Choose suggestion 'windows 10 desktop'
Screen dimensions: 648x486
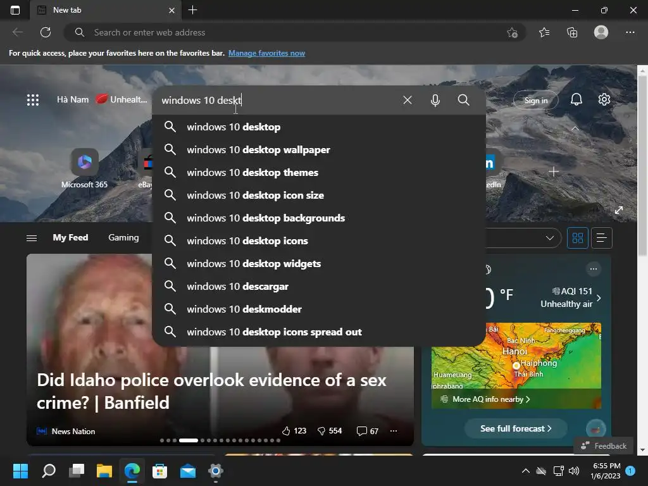tap(319, 127)
